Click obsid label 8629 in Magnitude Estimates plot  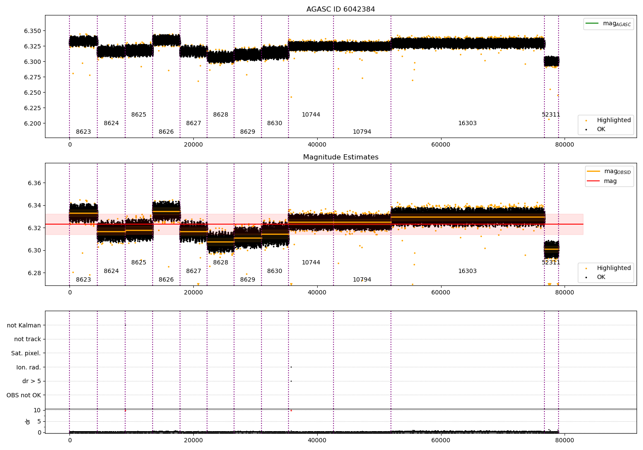[247, 280]
